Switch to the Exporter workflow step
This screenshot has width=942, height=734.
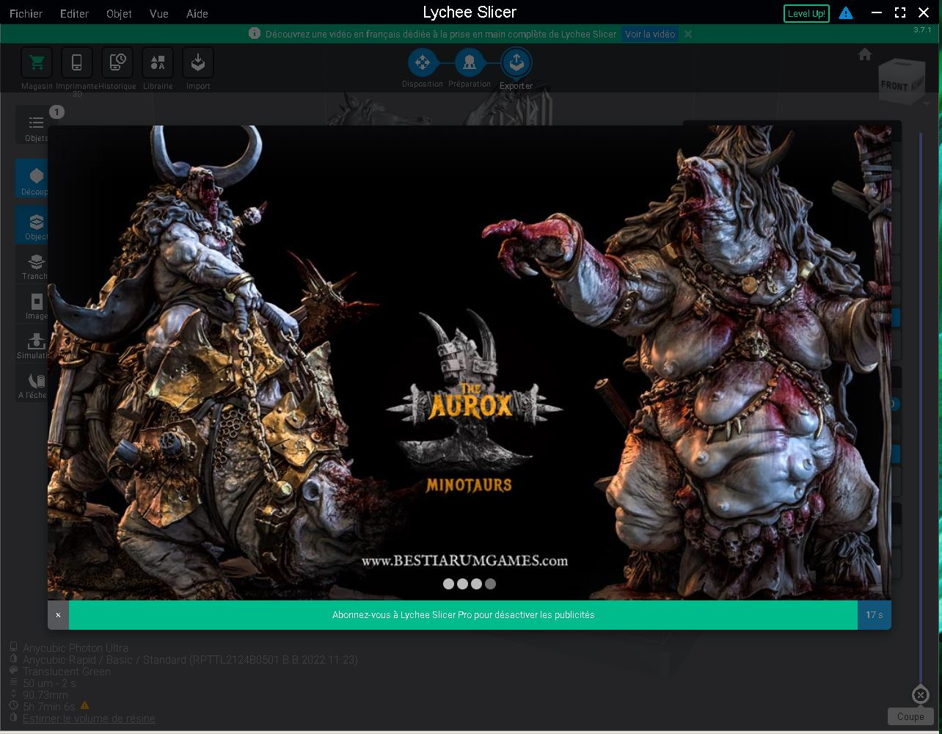click(516, 63)
